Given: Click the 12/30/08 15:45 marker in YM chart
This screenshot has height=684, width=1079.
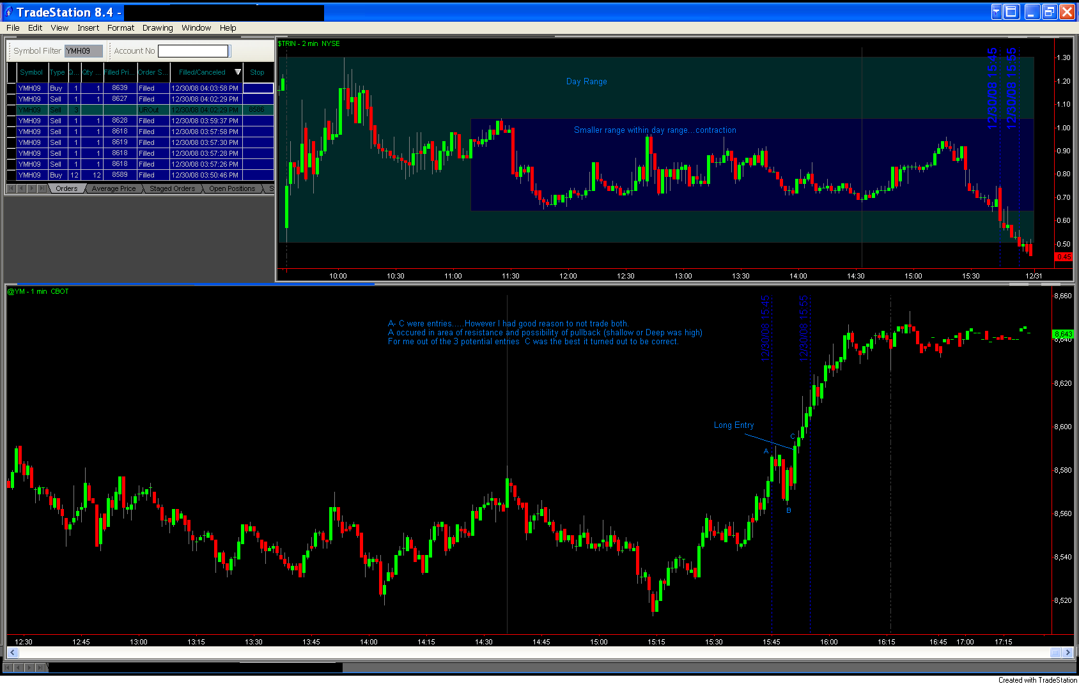Looking at the screenshot, I should coord(766,328).
